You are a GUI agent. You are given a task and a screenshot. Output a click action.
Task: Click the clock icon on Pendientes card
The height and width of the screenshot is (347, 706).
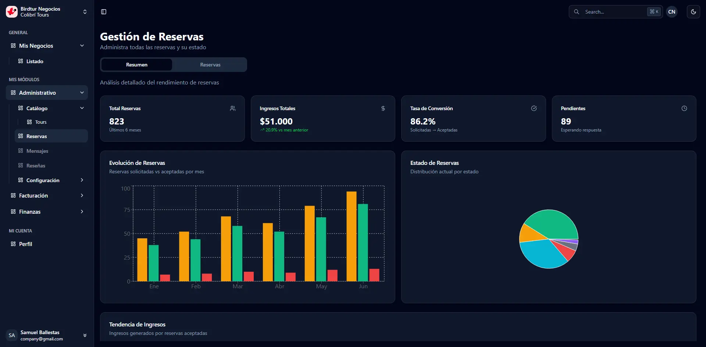(684, 108)
